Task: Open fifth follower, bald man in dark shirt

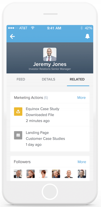Action: pos(69,174)
